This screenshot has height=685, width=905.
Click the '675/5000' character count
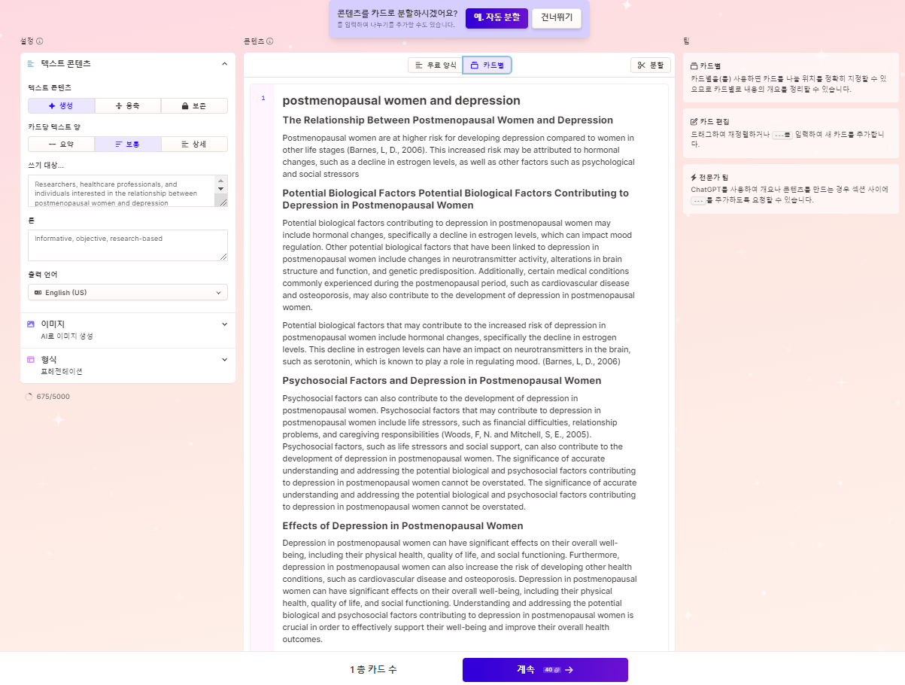click(53, 397)
